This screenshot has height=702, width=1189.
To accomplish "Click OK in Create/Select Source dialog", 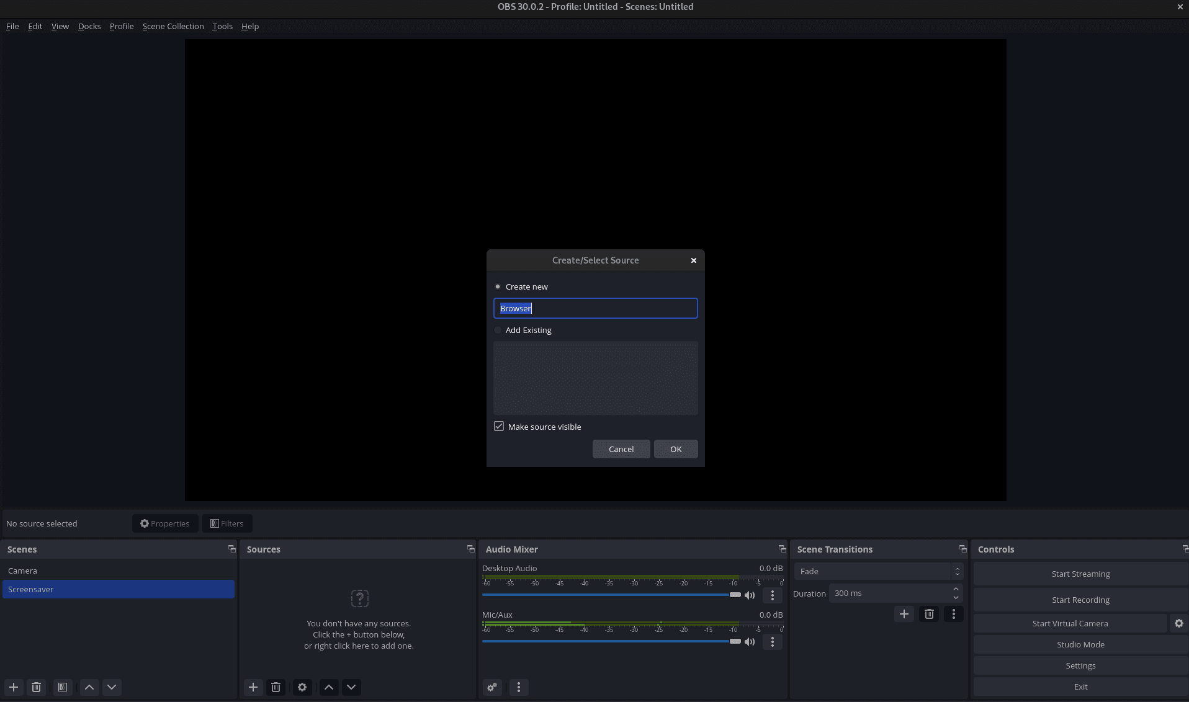I will [676, 449].
